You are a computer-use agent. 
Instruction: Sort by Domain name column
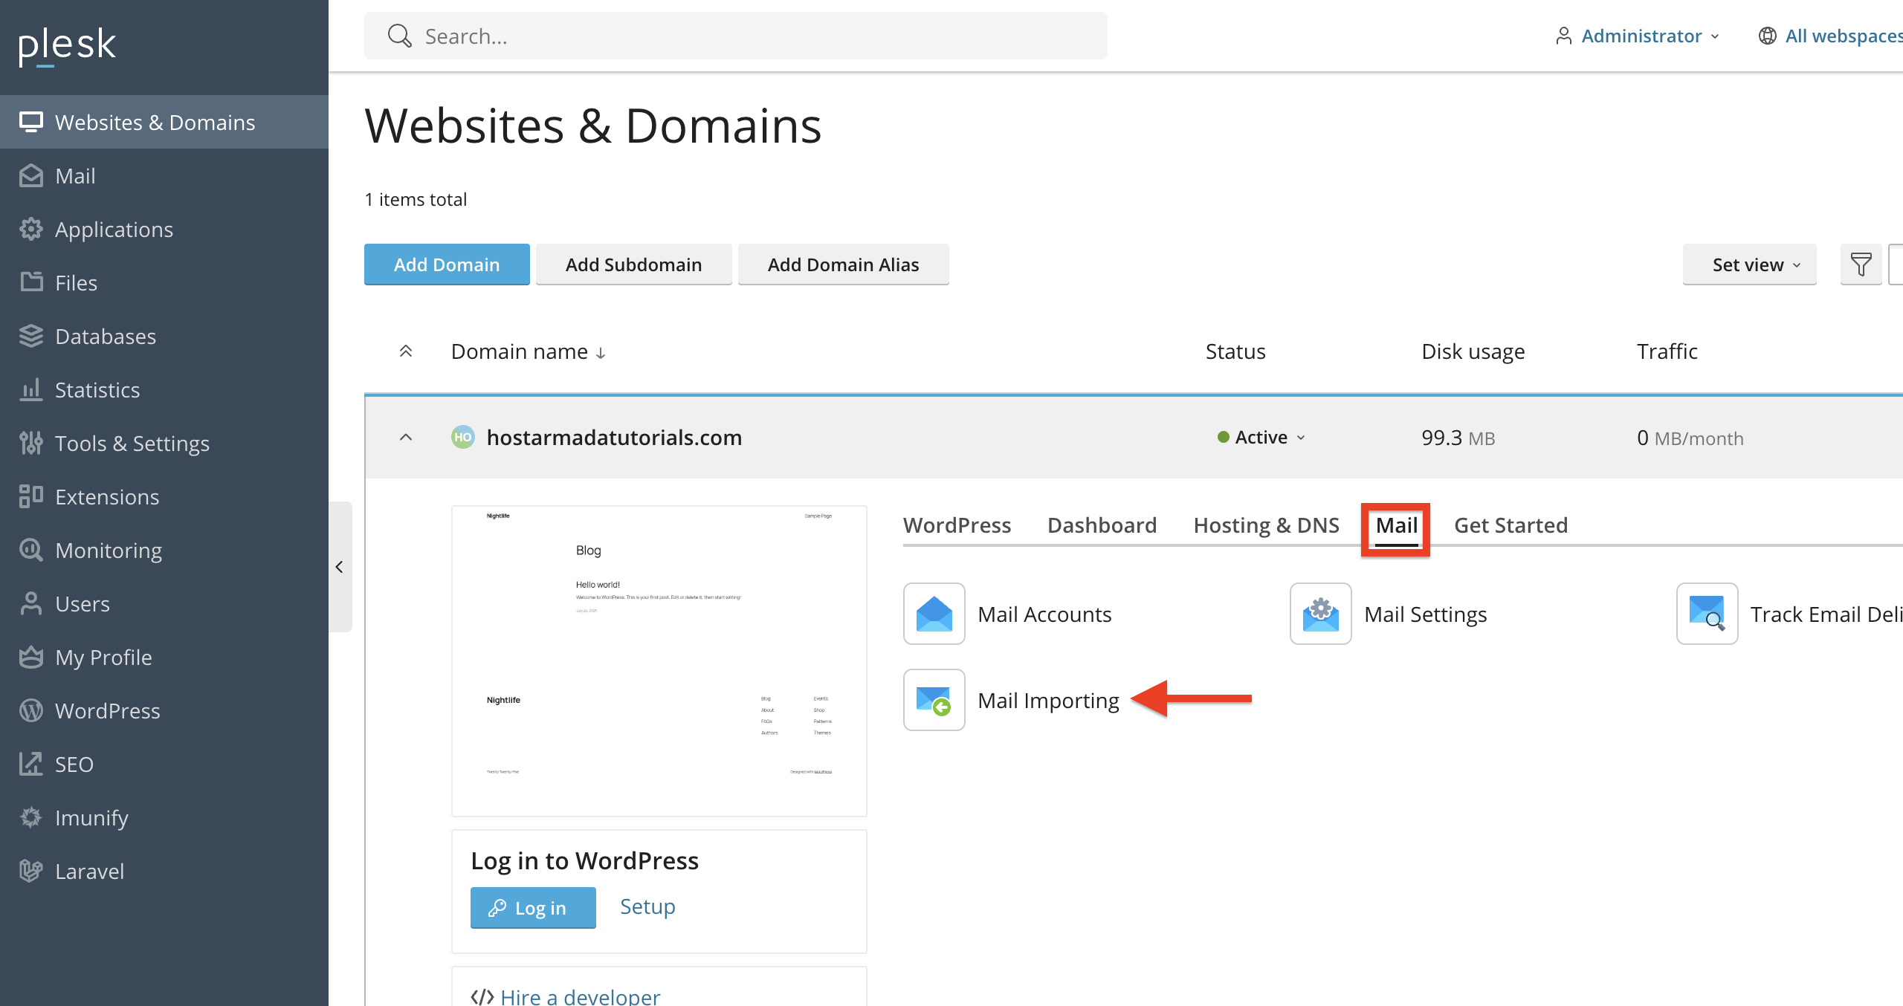pos(529,351)
